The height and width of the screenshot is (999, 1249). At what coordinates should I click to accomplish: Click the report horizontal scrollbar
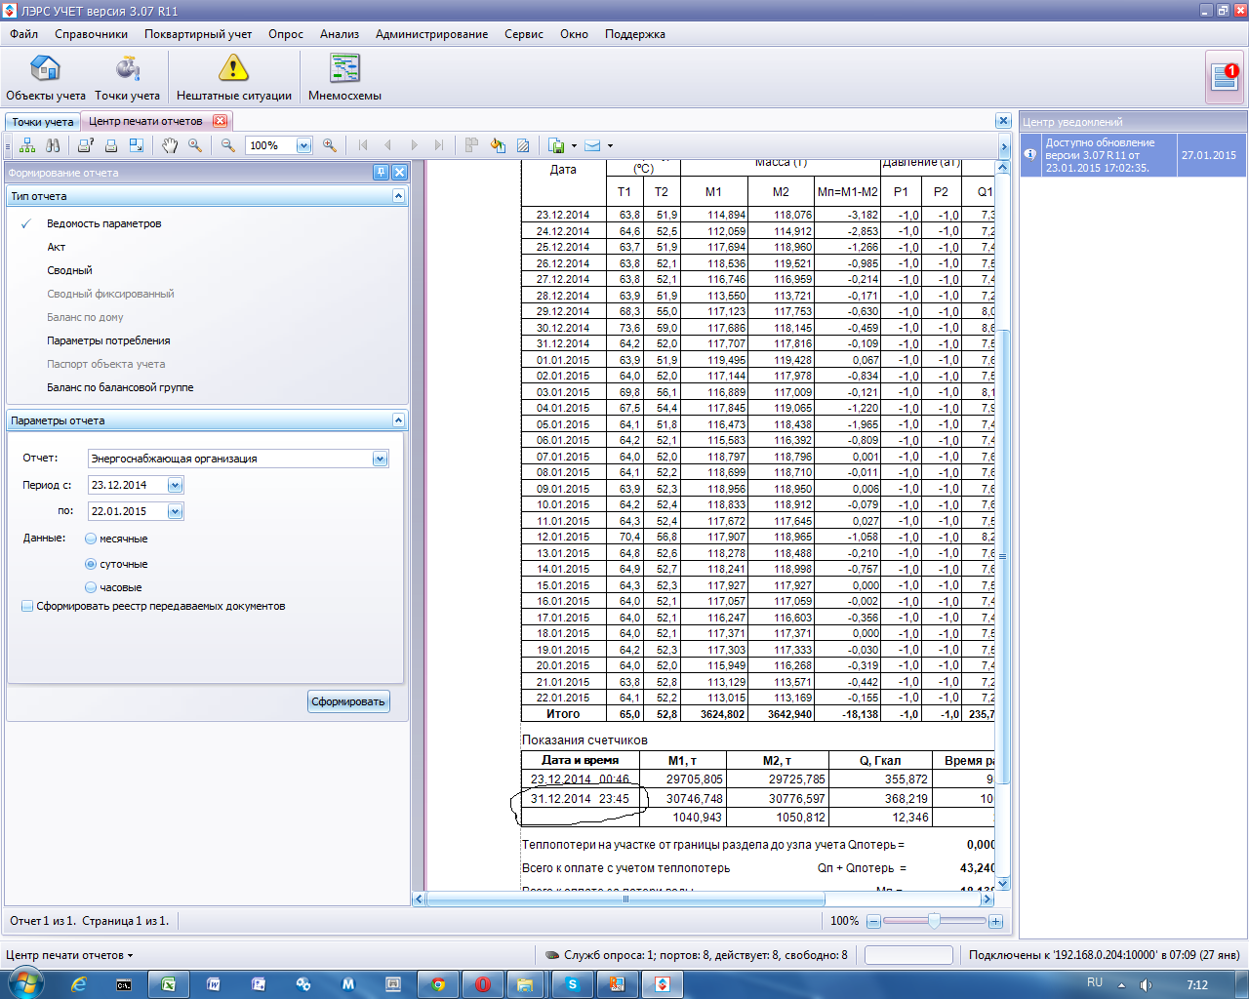[625, 899]
